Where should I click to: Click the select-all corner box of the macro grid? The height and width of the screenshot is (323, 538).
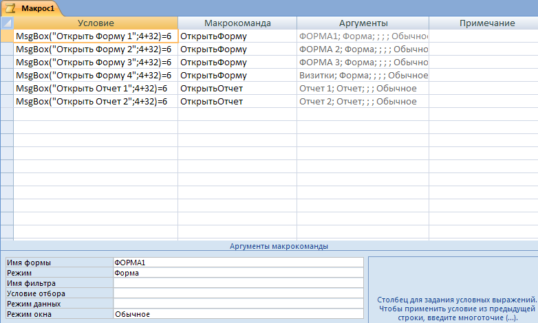7,23
